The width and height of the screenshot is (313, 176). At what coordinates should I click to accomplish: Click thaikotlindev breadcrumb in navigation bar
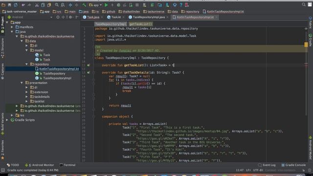pos(129,12)
